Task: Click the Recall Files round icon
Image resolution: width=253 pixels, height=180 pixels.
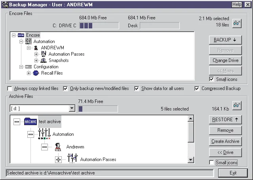Action: [36, 73]
